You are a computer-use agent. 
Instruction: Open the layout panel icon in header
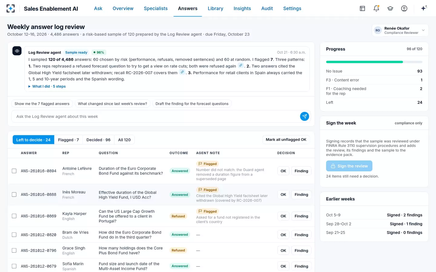tap(362, 8)
